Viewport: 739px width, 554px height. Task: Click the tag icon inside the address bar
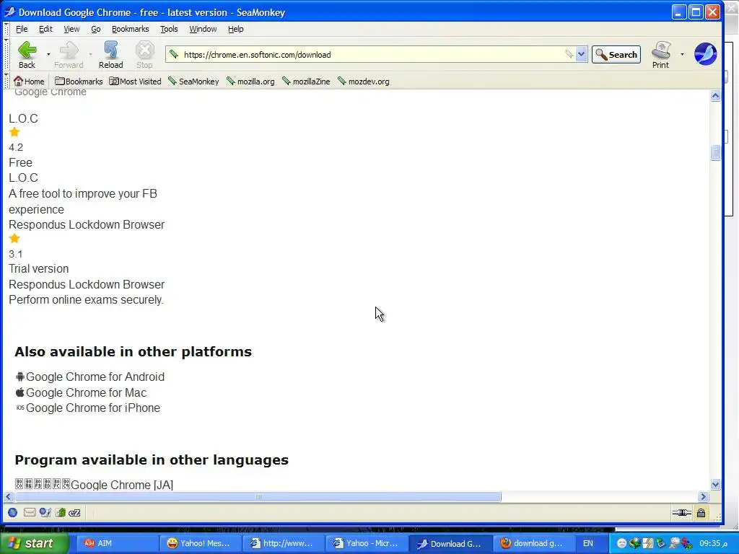569,54
